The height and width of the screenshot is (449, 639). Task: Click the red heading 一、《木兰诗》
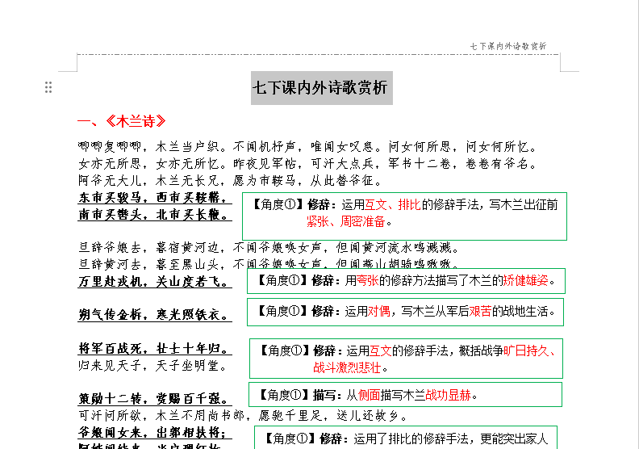click(122, 121)
